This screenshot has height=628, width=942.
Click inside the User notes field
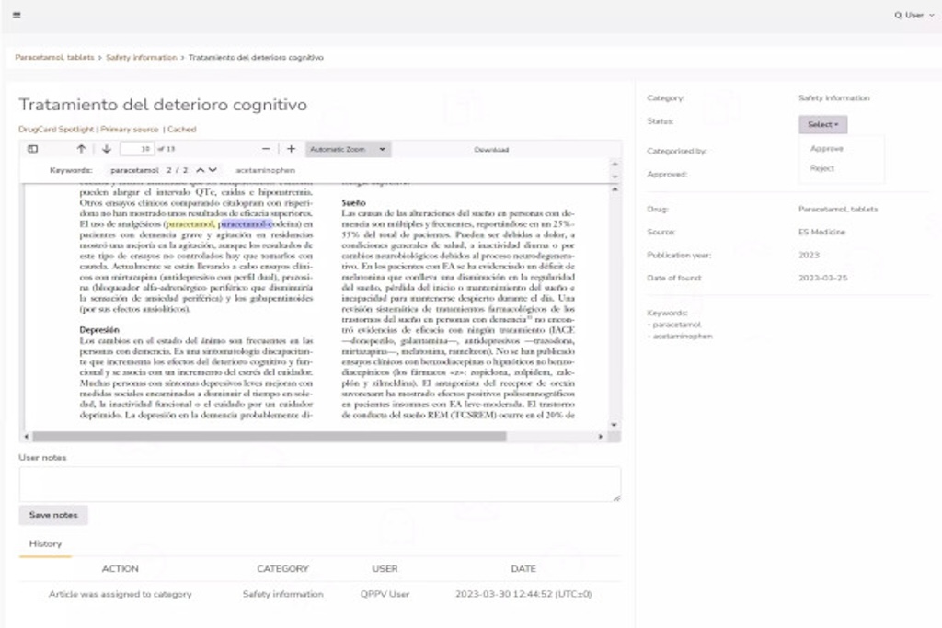pos(320,482)
